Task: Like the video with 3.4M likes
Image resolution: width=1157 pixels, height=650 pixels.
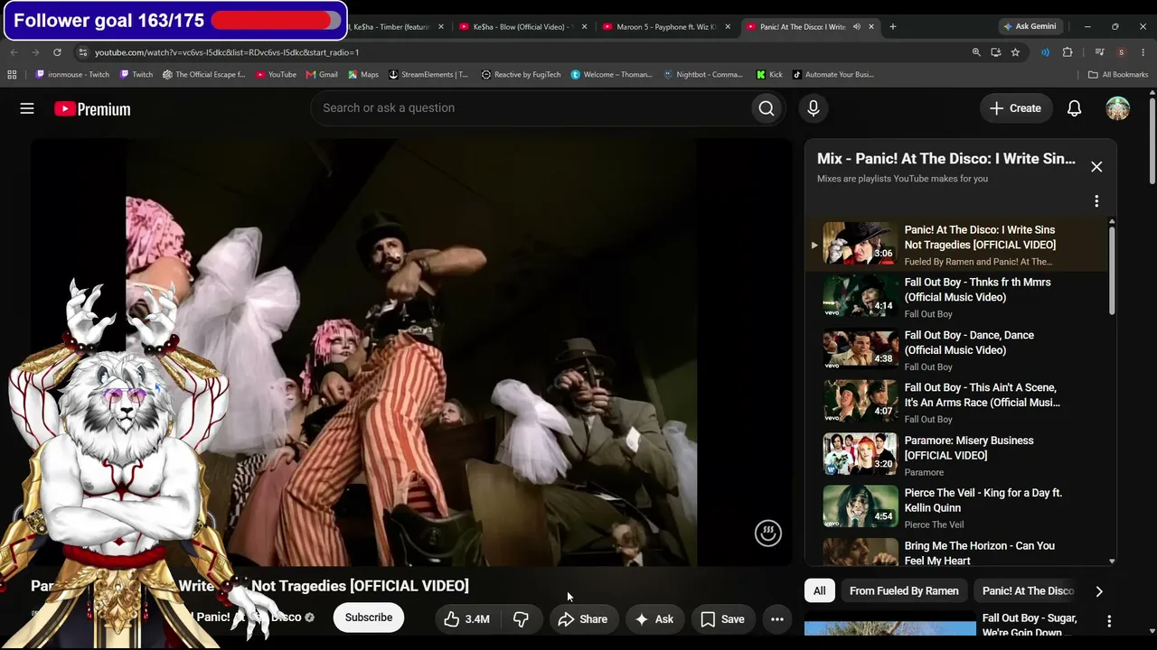Action: (x=466, y=618)
